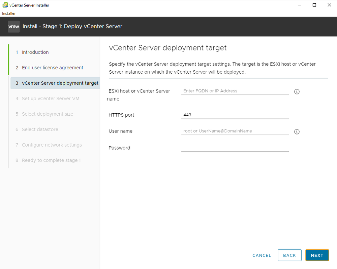Focus the ESXi host FQDN or IP field

pos(235,91)
